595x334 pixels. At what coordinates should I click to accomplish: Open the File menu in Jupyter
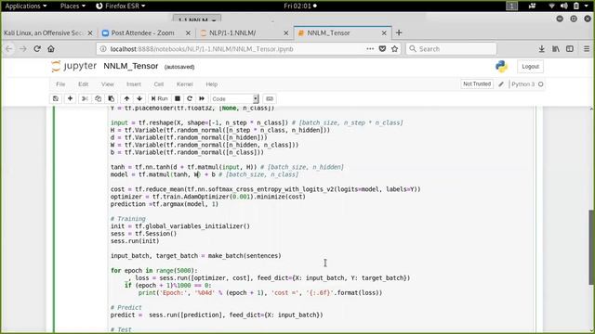pyautogui.click(x=60, y=84)
